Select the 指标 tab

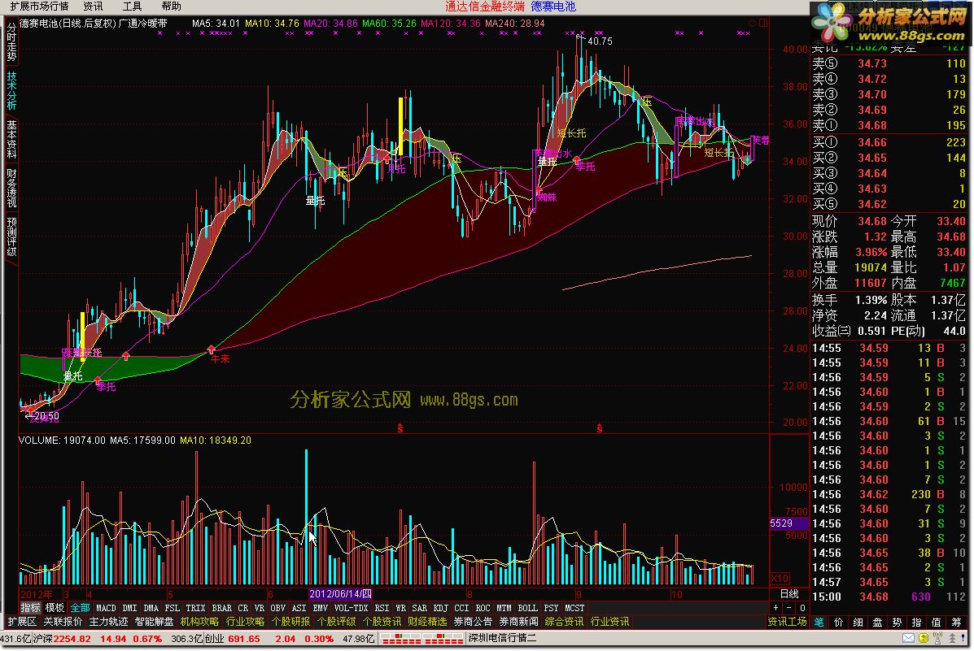[x=30, y=608]
